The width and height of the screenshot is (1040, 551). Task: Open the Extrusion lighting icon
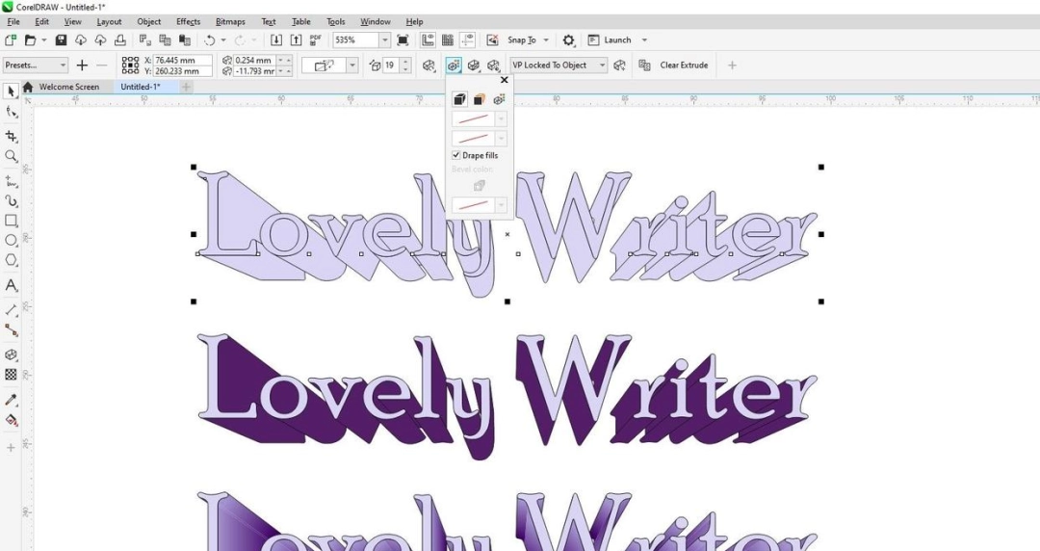coord(493,66)
